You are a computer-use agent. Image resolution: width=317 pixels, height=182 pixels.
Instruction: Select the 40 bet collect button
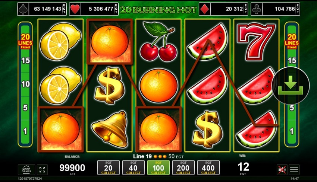coord(134,168)
